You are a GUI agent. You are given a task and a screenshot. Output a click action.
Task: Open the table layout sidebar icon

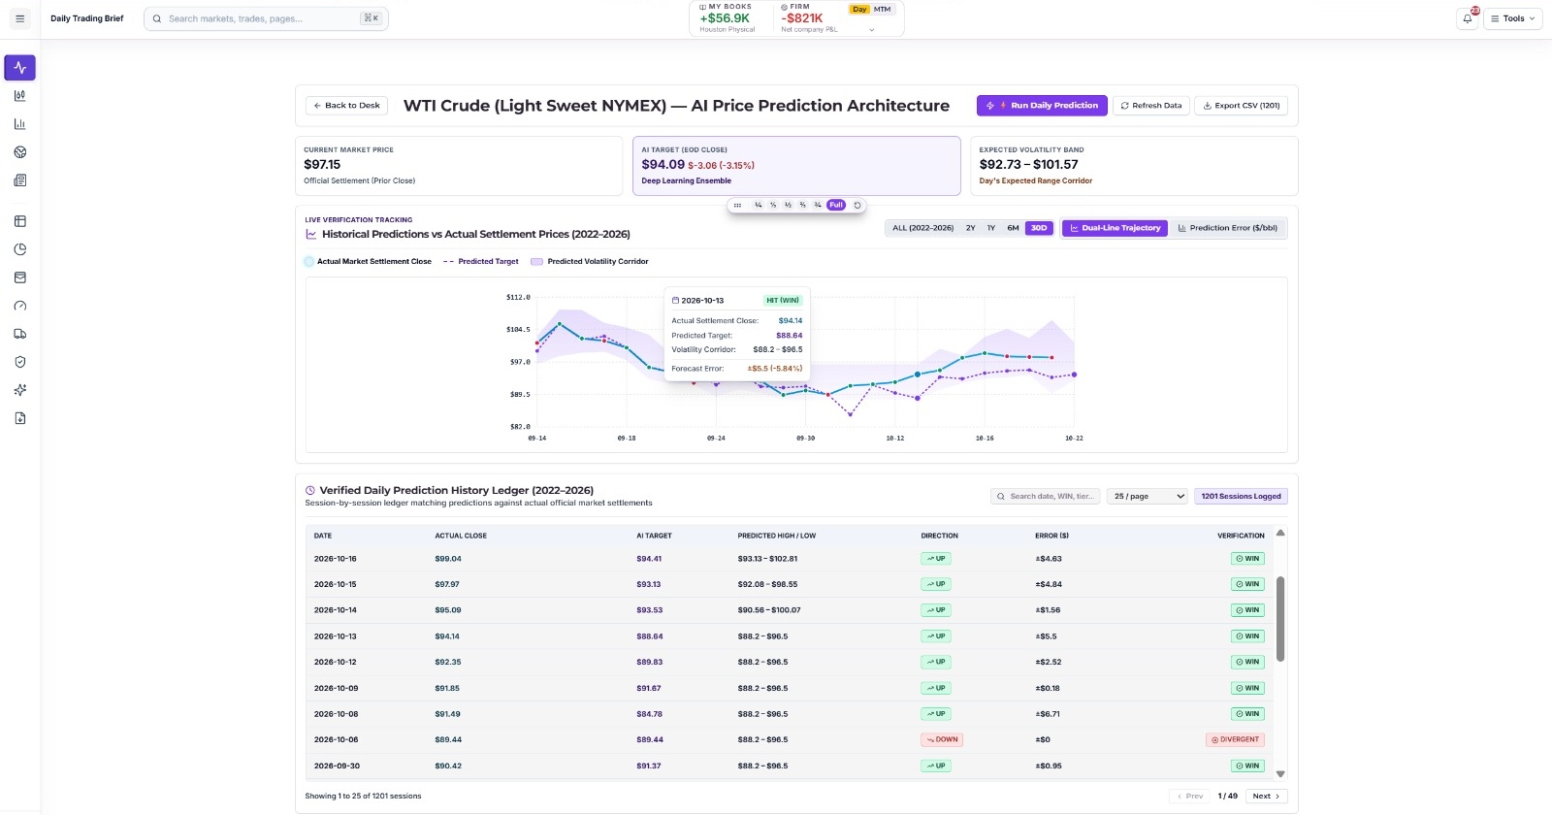20,221
